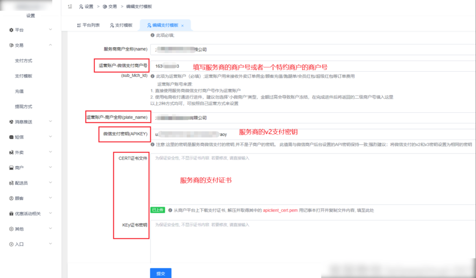Click the 交易 icon in the sidebar
Viewport: 476px width, 278px height.
tap(10, 45)
